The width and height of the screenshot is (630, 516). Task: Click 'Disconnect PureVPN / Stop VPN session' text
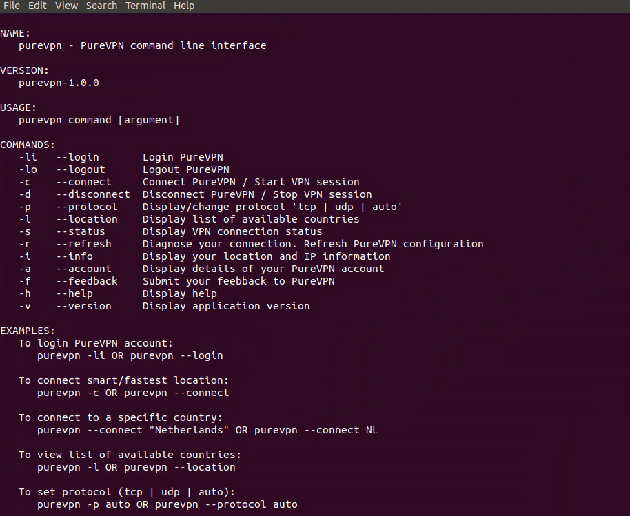pos(257,194)
